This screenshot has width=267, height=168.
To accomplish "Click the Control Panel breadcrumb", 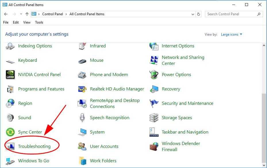I will (x=52, y=14).
